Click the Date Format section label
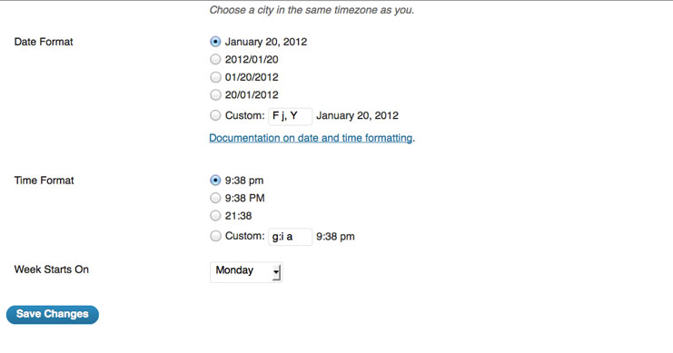Image resolution: width=673 pixels, height=353 pixels. (x=44, y=42)
